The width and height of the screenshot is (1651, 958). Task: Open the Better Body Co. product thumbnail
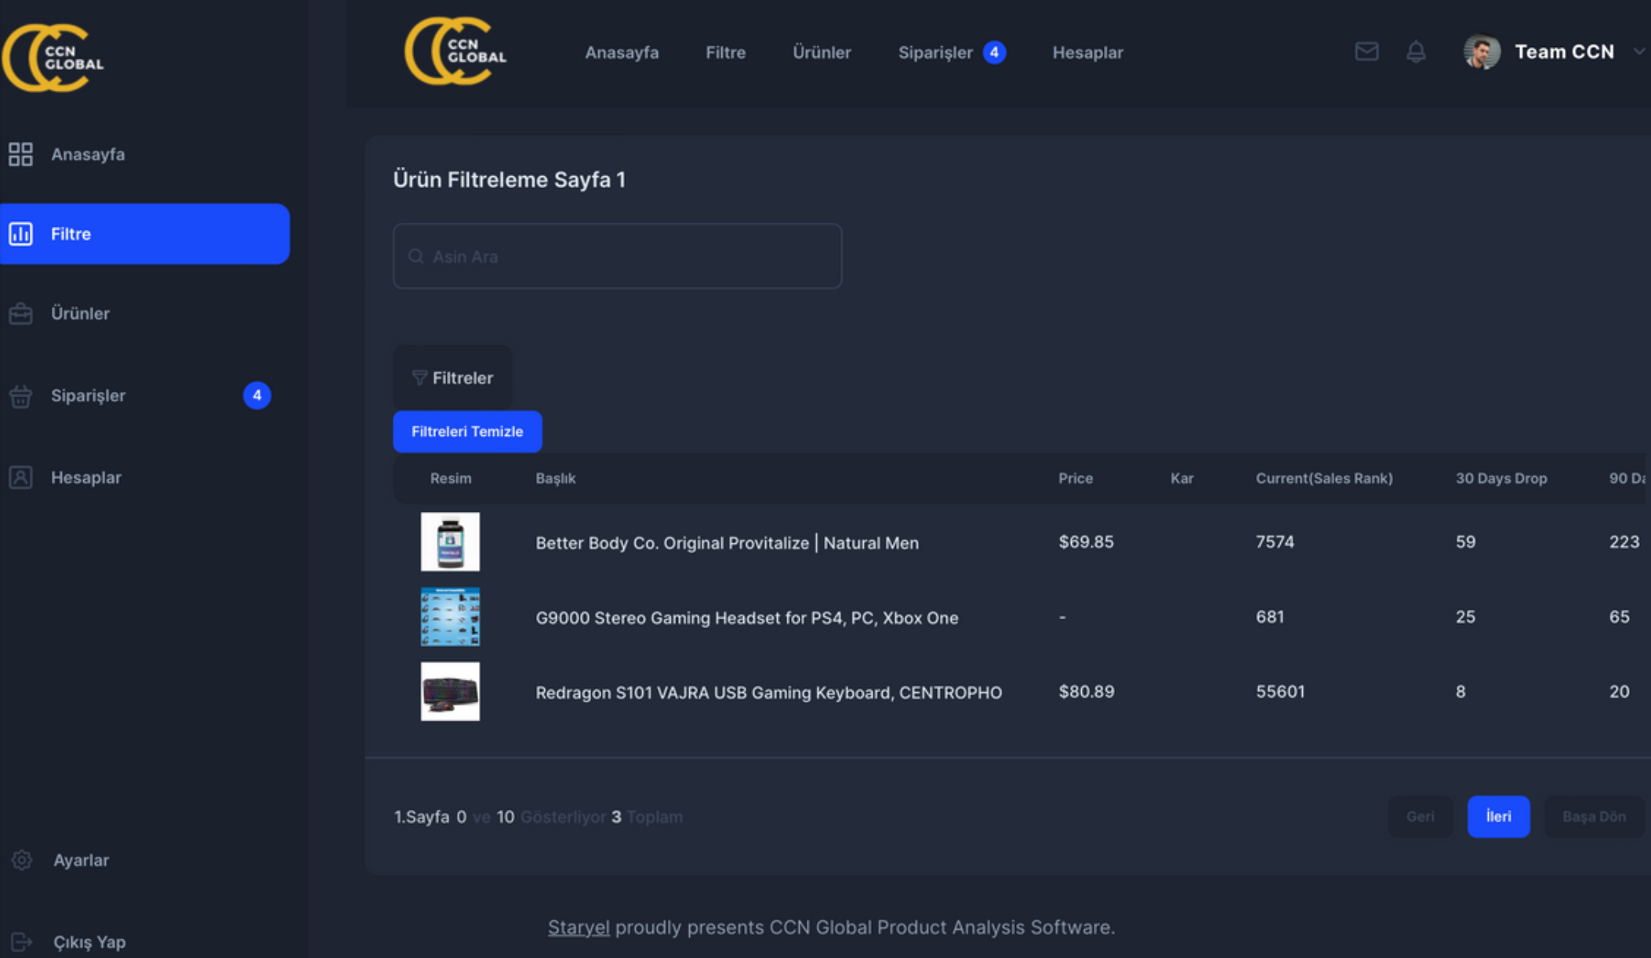tap(450, 542)
